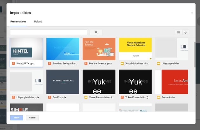
Task: Focus the presentation search field
Action: click(x=49, y=32)
